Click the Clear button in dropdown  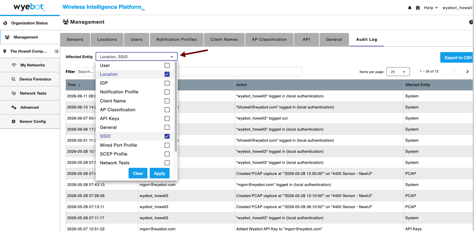pyautogui.click(x=138, y=173)
